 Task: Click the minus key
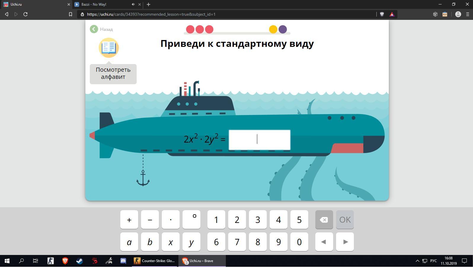150,220
